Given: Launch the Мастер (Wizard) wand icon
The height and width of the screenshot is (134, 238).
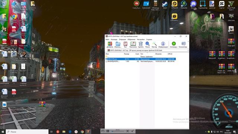Looking at the screenshot, I should coord(154,45).
